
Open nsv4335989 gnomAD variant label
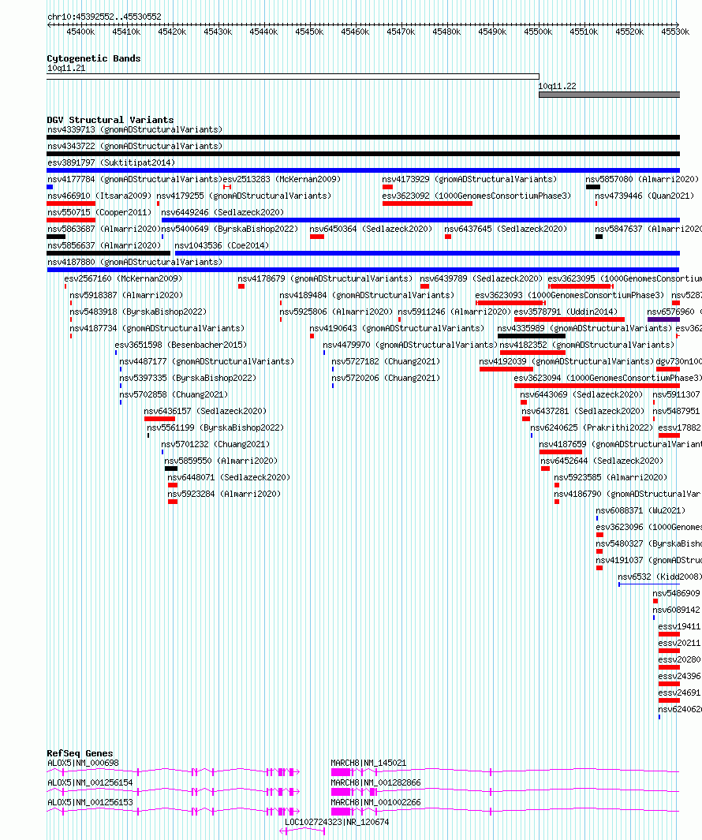[x=584, y=329]
